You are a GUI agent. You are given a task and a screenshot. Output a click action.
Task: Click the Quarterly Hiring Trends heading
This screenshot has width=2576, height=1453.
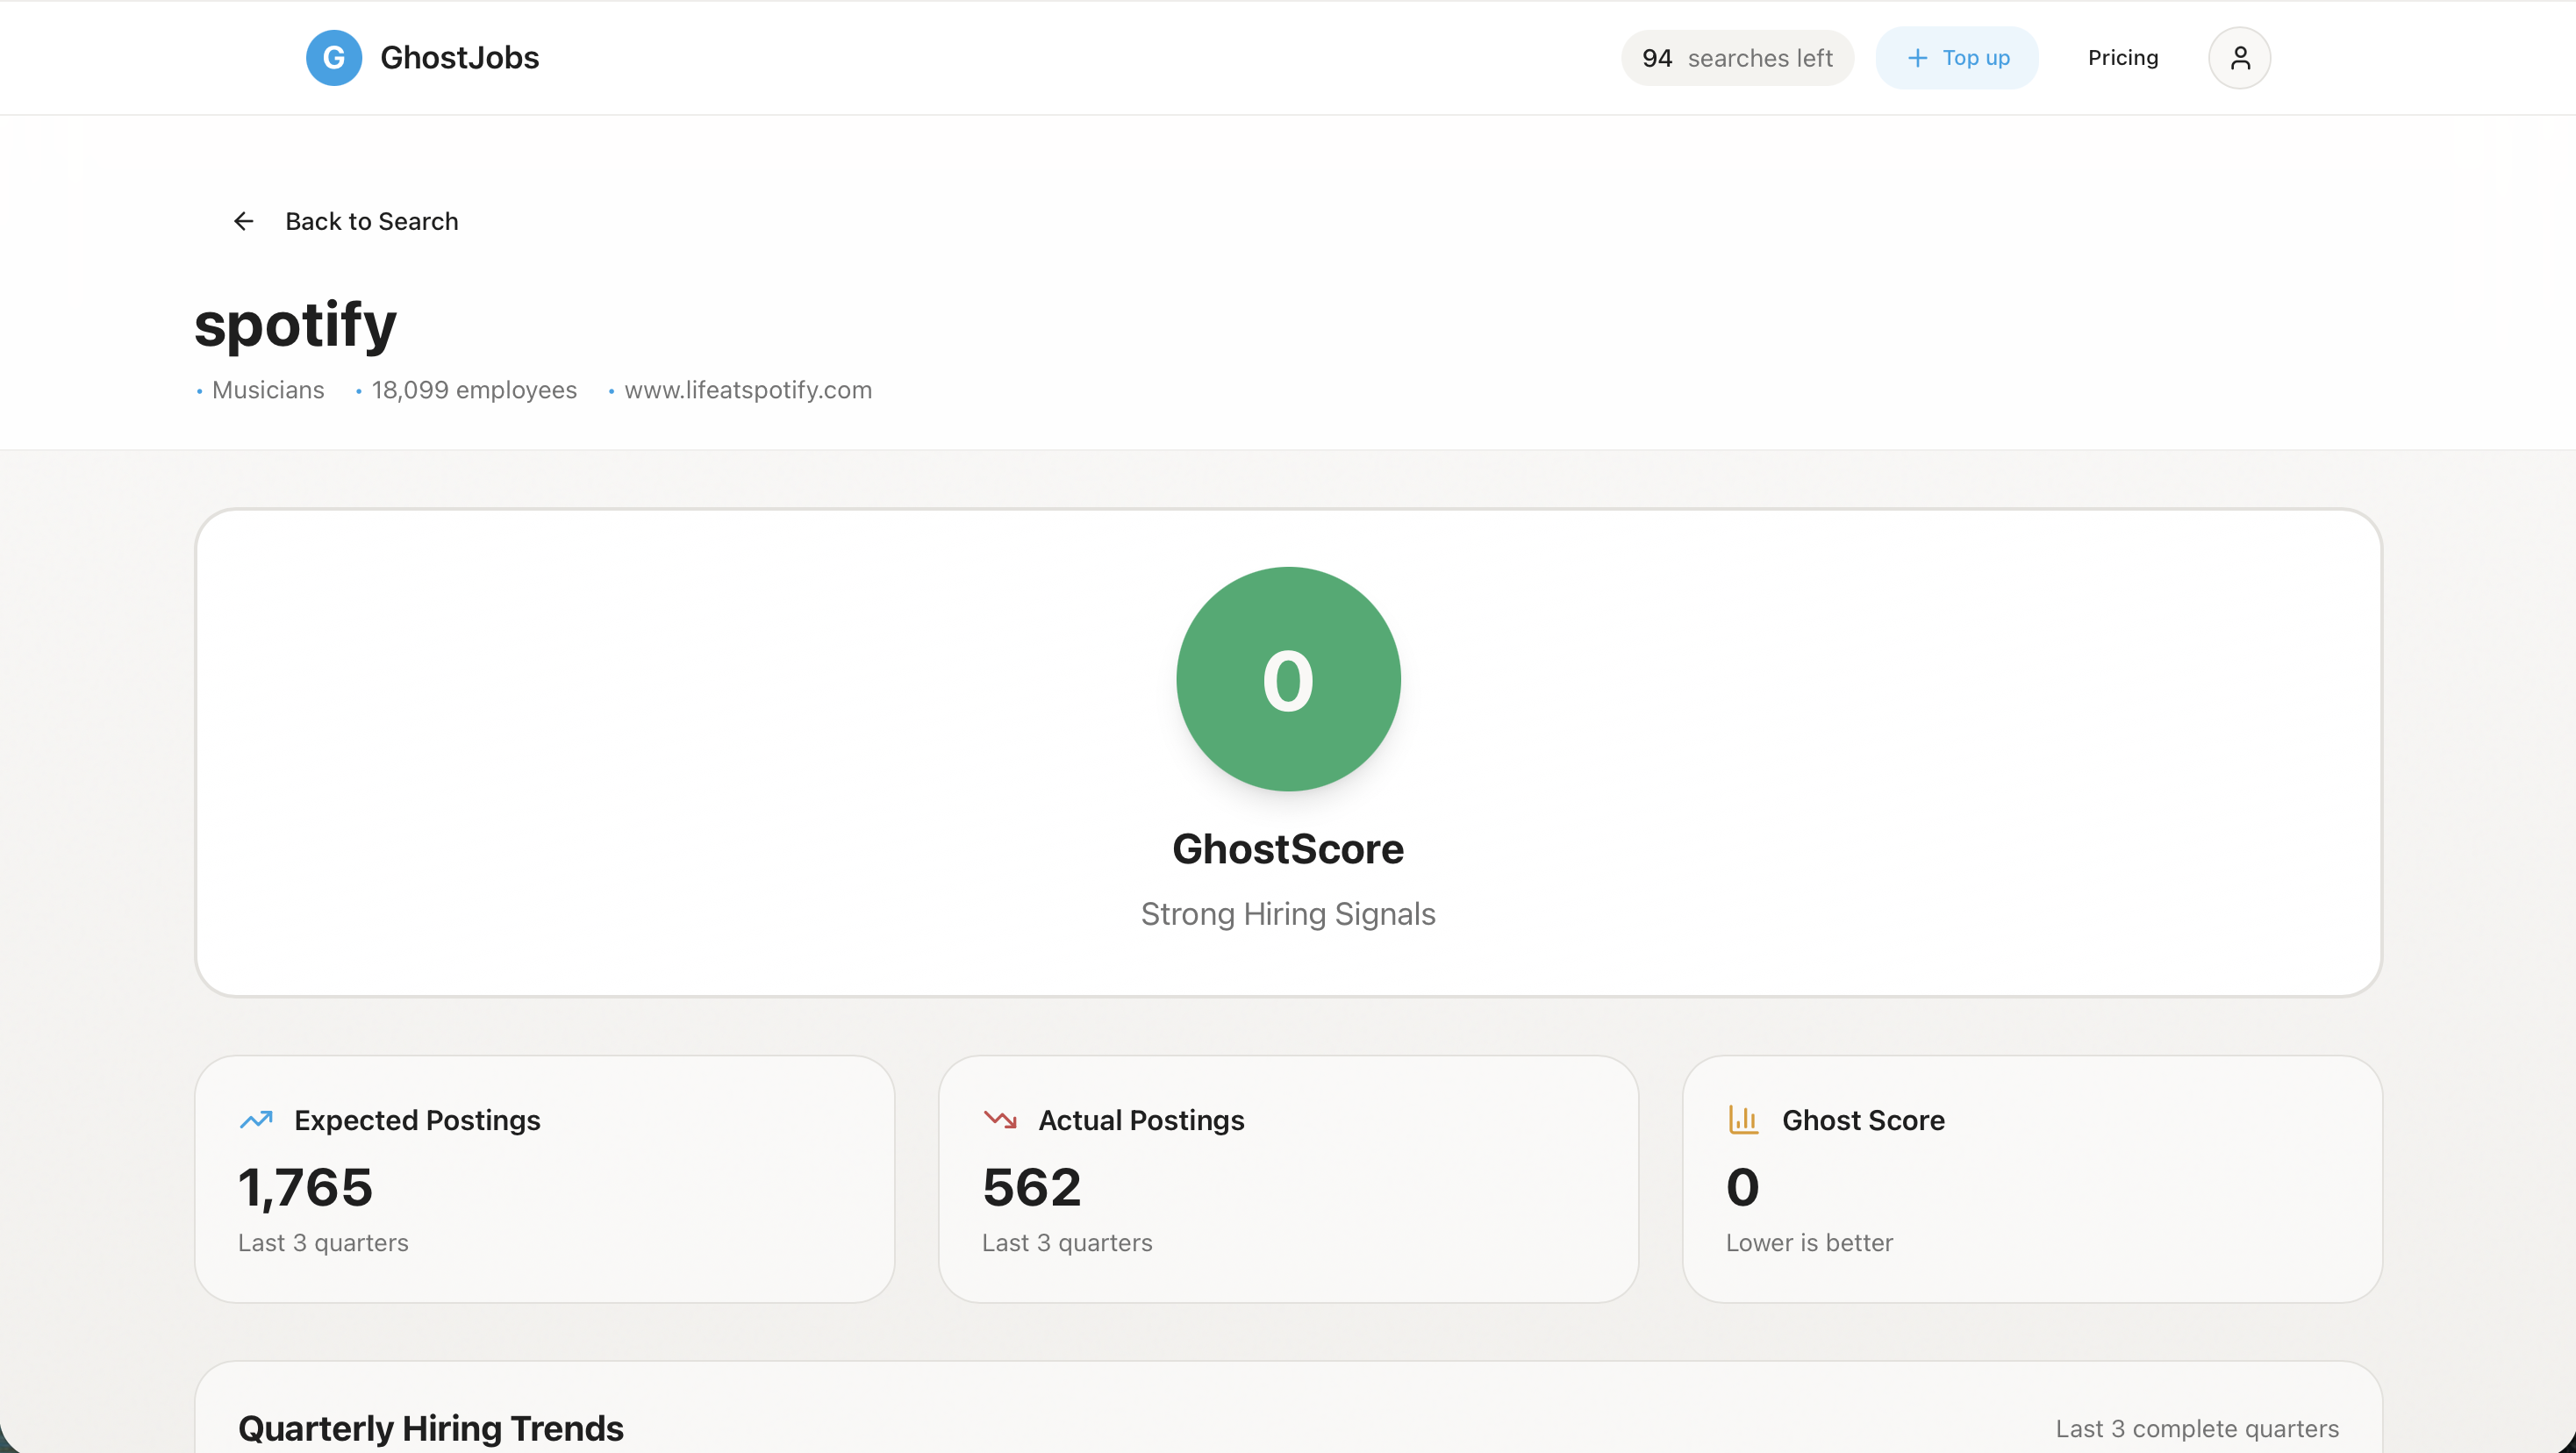(x=430, y=1427)
